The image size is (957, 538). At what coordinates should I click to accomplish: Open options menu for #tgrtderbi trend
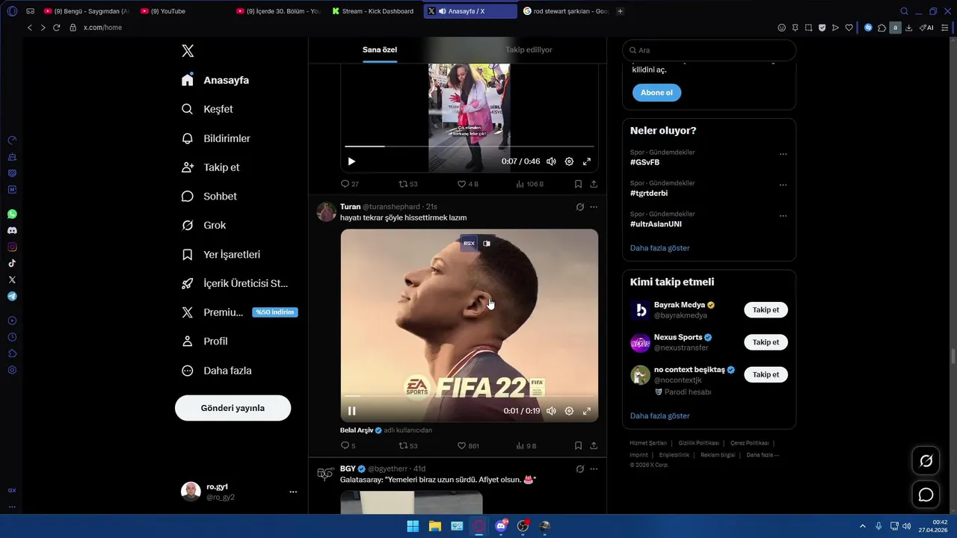(x=783, y=185)
